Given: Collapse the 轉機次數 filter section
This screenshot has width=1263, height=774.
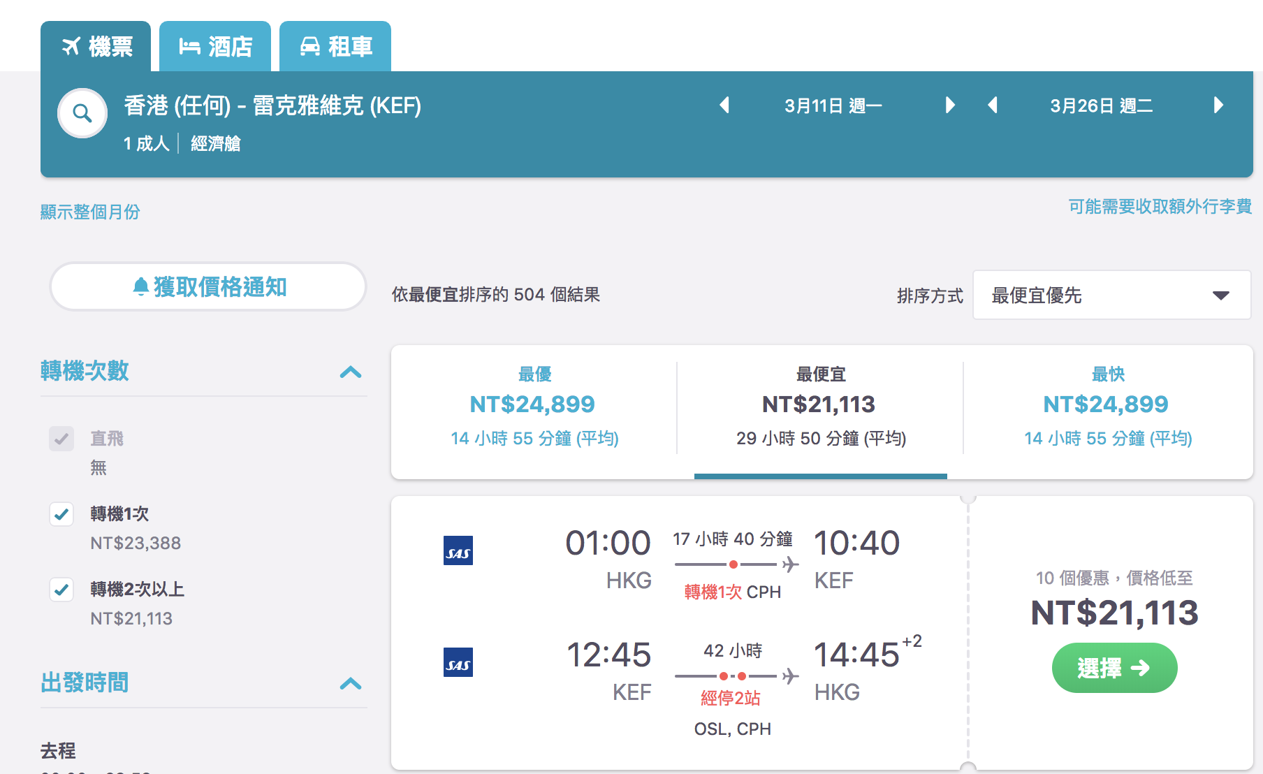Looking at the screenshot, I should coord(351,372).
